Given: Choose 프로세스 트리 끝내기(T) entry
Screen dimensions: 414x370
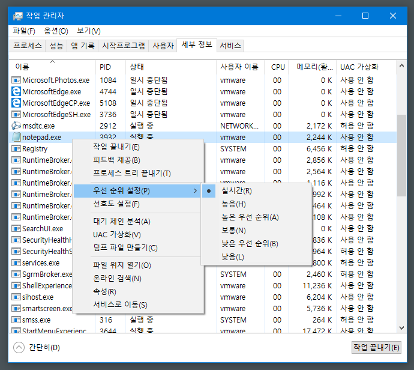Looking at the screenshot, I should [x=139, y=174].
